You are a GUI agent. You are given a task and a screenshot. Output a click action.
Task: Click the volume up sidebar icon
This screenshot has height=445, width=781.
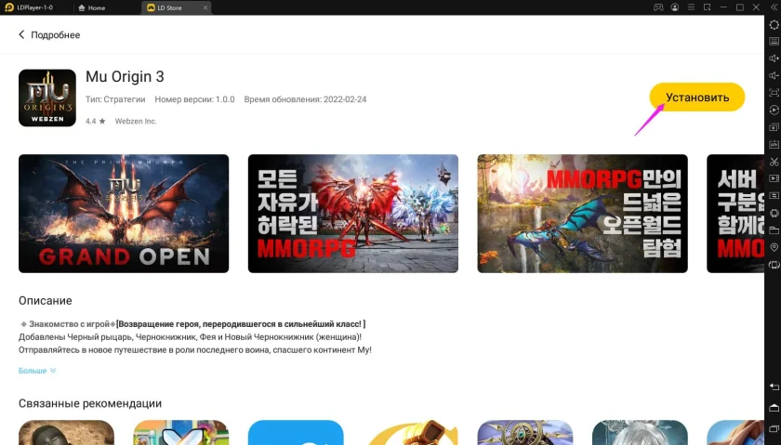pyautogui.click(x=774, y=59)
